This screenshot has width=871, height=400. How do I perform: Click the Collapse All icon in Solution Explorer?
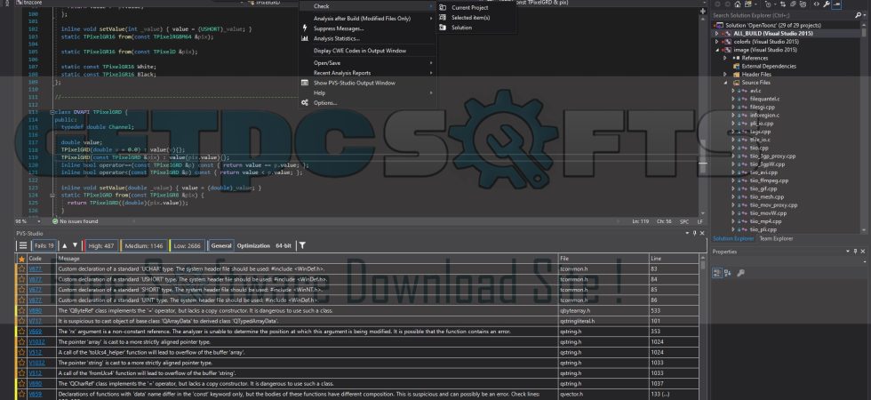[793, 4]
